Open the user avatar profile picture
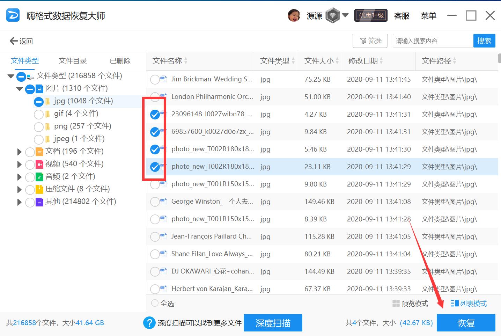Screen dimensions: 501x336 pyautogui.click(x=294, y=15)
